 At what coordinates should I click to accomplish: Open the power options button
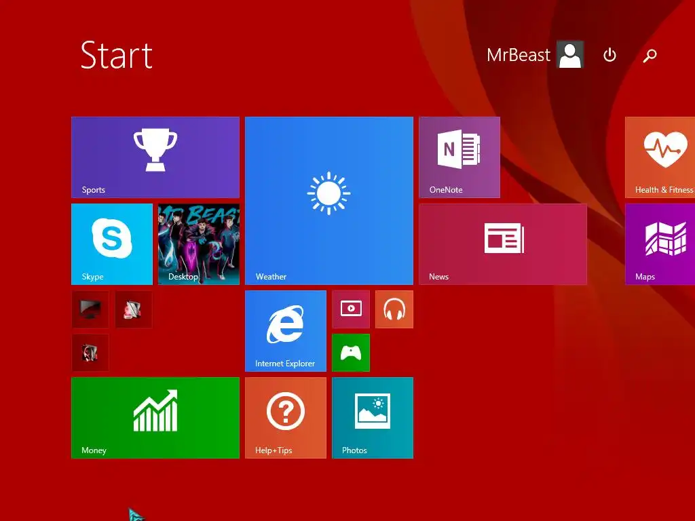(610, 56)
